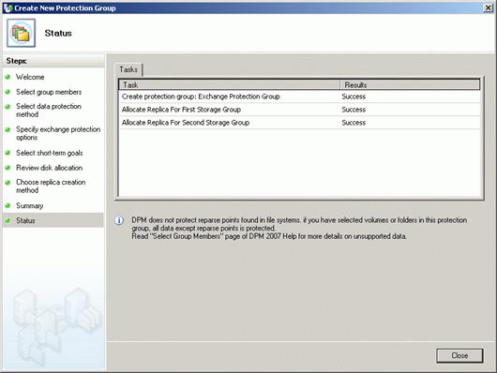Click green bullet beside Choose replica creation method
Viewport: 497px width, 373px height.
tap(8, 182)
